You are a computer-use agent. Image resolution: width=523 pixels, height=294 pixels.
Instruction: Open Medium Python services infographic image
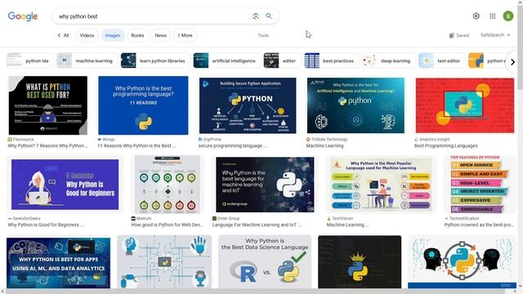pos(168,185)
